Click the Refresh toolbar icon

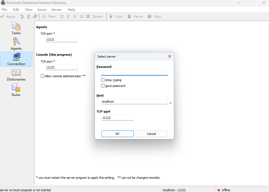point(35,16)
